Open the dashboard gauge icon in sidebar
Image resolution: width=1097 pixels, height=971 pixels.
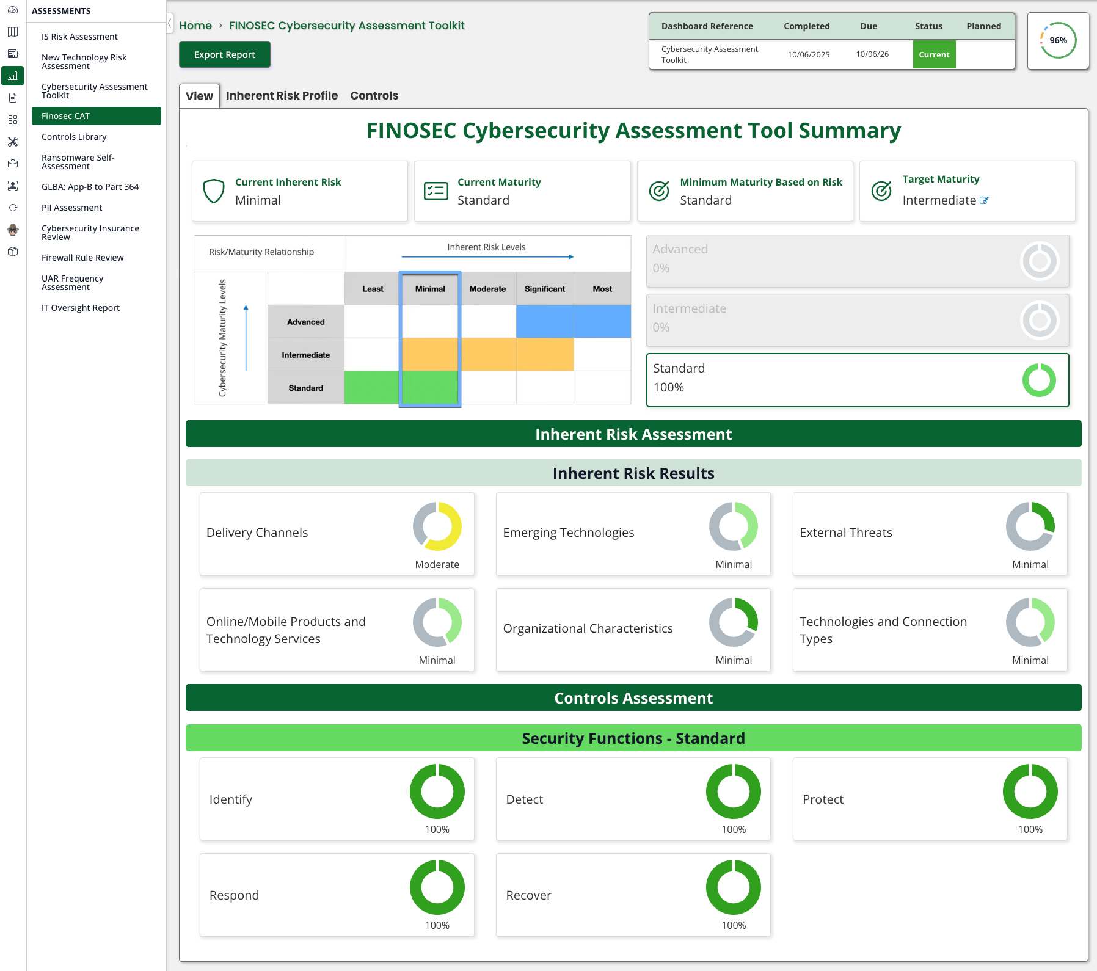pos(13,10)
